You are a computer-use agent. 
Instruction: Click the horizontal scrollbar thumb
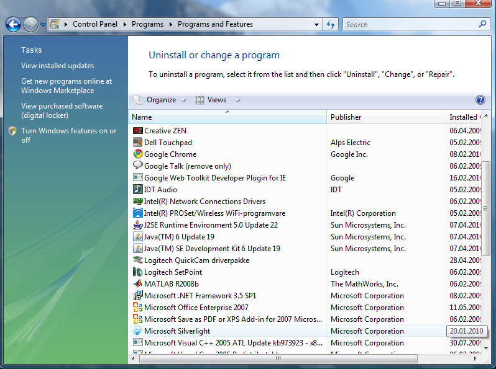coord(278,358)
